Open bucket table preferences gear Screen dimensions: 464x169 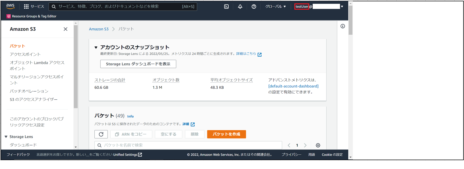click(x=318, y=145)
